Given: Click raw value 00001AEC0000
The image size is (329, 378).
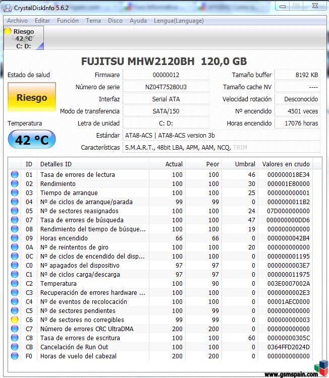Looking at the screenshot, I should tap(289, 301).
